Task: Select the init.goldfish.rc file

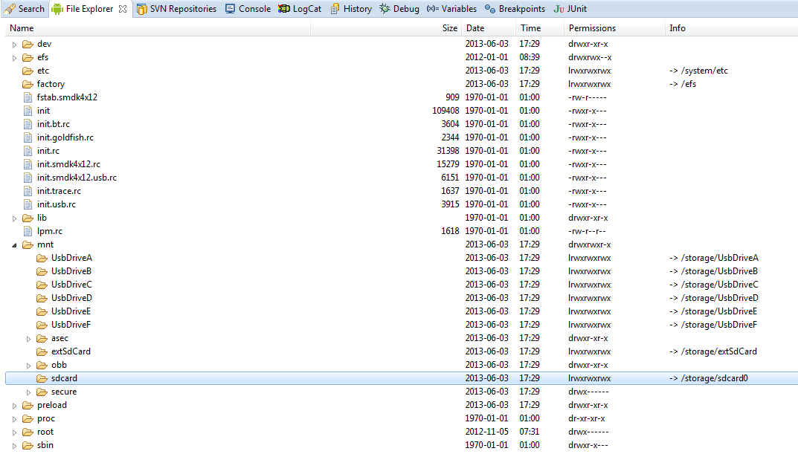Action: pyautogui.click(x=65, y=137)
